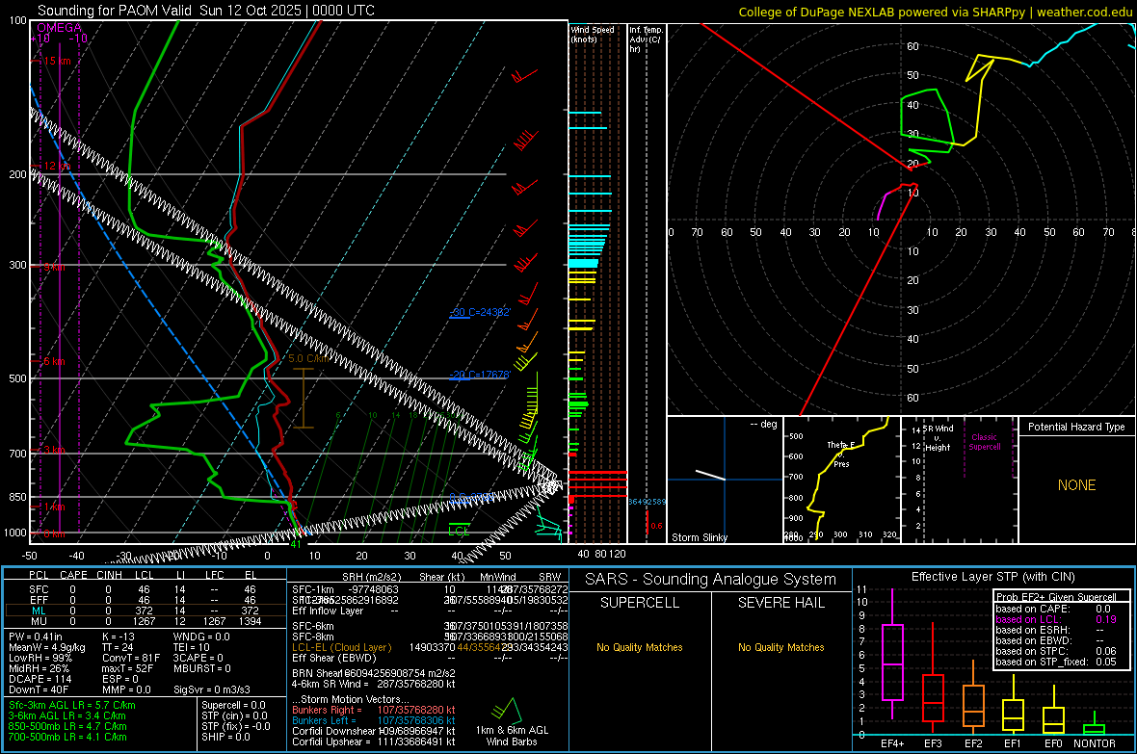The height and width of the screenshot is (754, 1137).
Task: Click the 1km & 6km AGL wind barbs glyph
Action: click(506, 711)
